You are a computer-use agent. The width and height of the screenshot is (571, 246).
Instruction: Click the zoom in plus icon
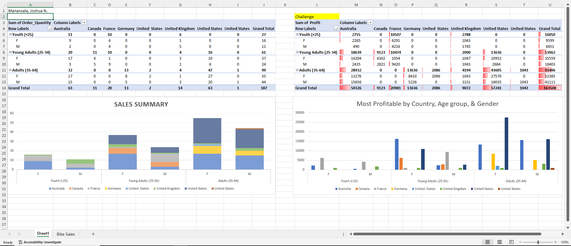pos(555,242)
